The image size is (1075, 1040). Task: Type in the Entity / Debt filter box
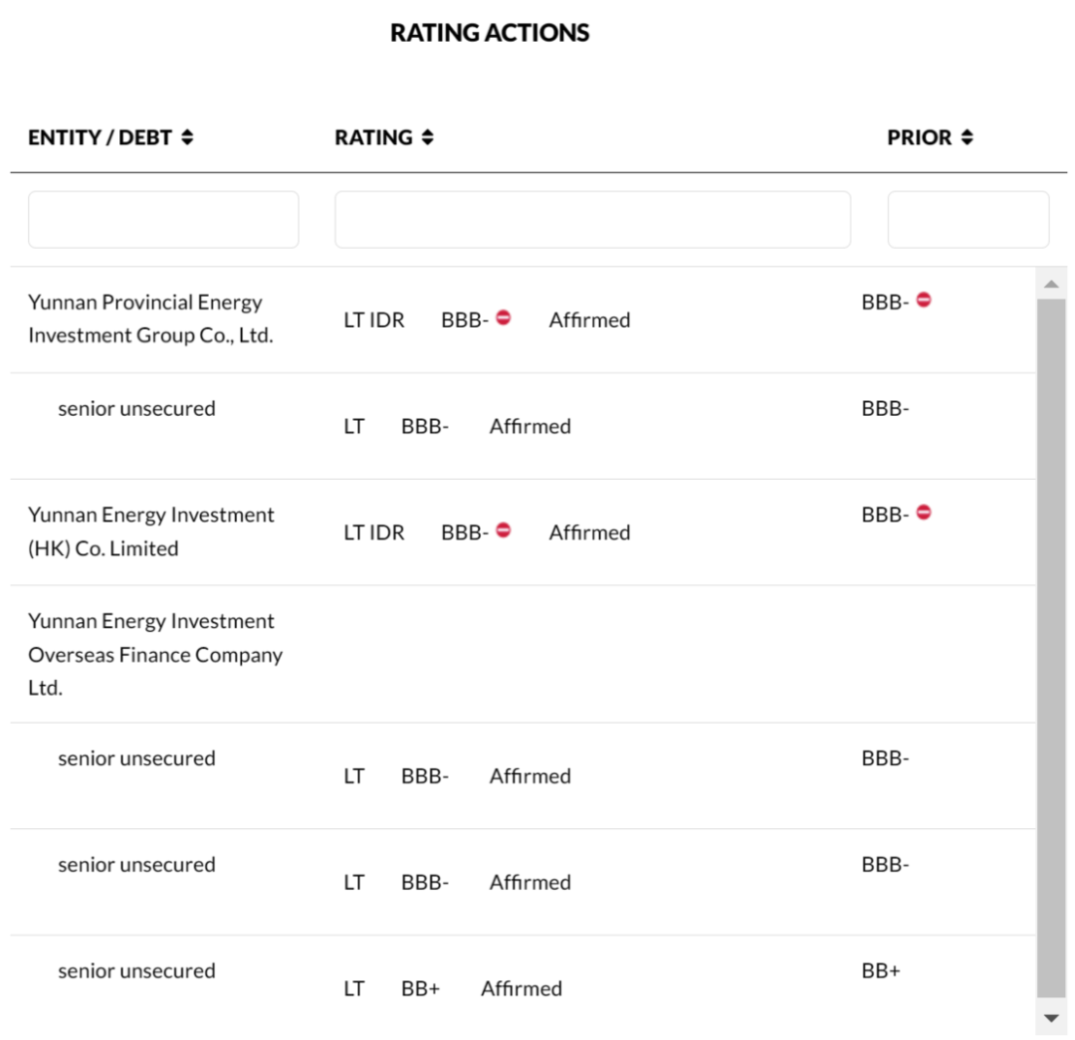coord(163,220)
